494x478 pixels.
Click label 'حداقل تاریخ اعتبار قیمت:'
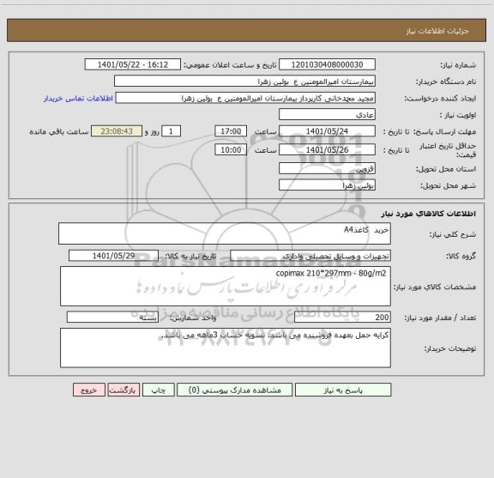point(448,150)
